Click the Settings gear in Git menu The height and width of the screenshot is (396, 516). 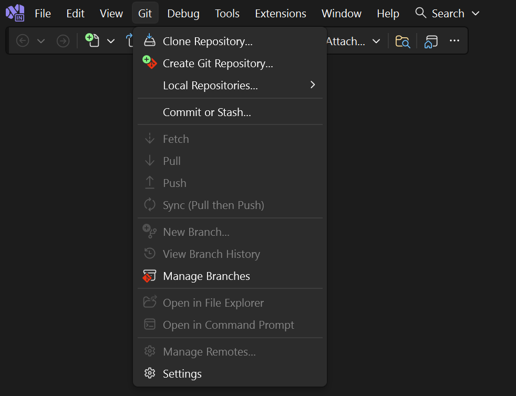(149, 373)
